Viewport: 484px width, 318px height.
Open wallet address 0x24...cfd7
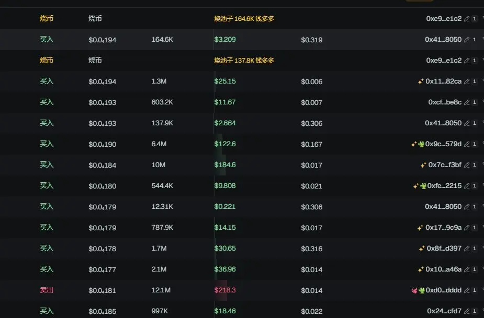coord(444,311)
